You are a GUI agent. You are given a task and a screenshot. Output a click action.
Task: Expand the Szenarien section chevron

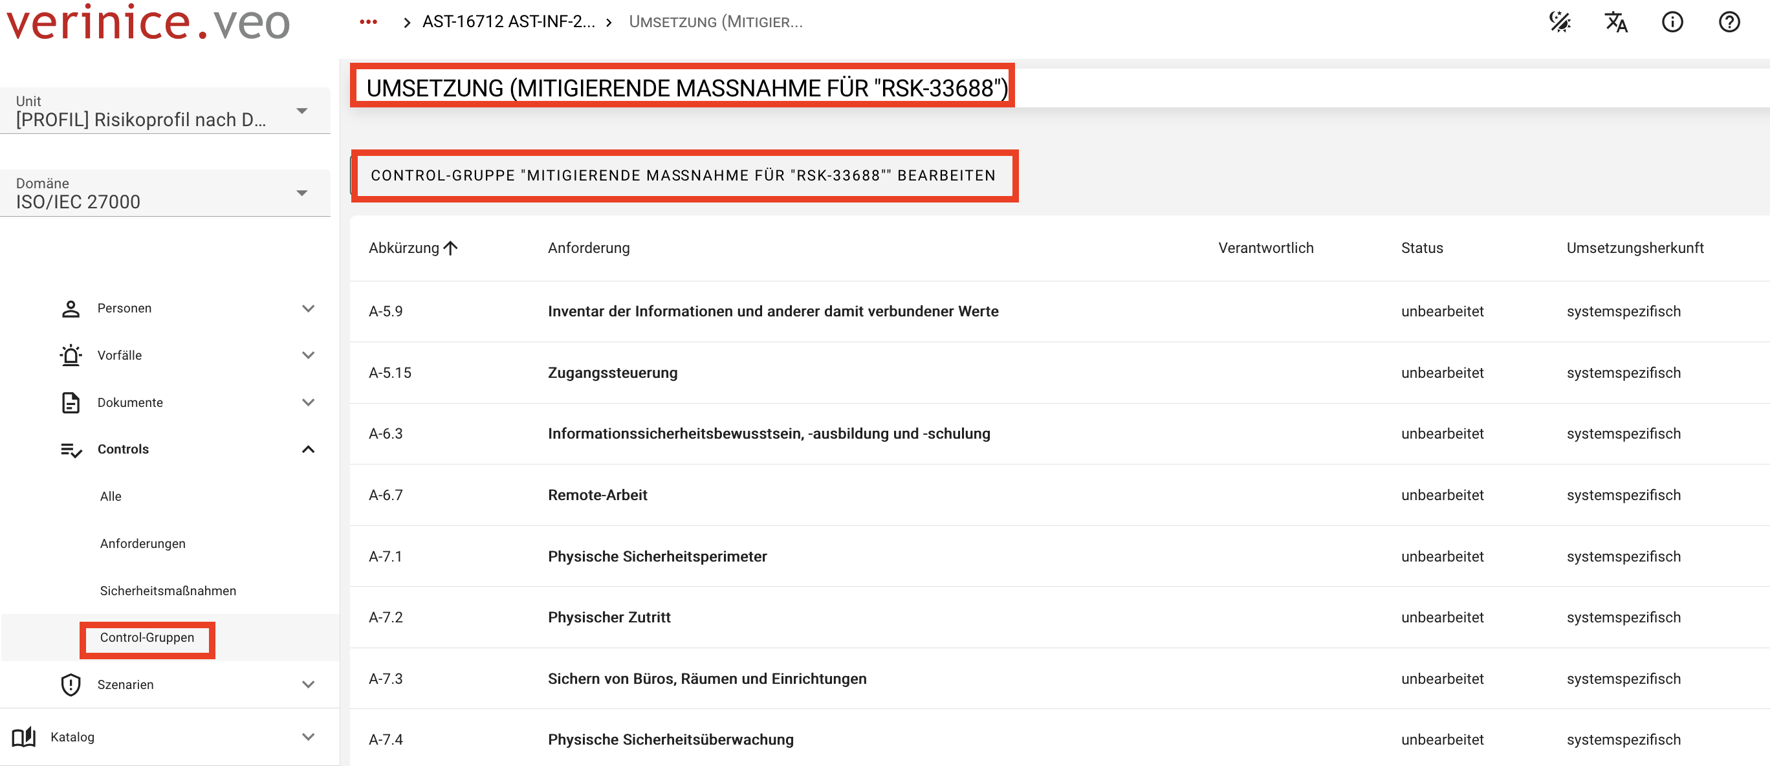308,684
